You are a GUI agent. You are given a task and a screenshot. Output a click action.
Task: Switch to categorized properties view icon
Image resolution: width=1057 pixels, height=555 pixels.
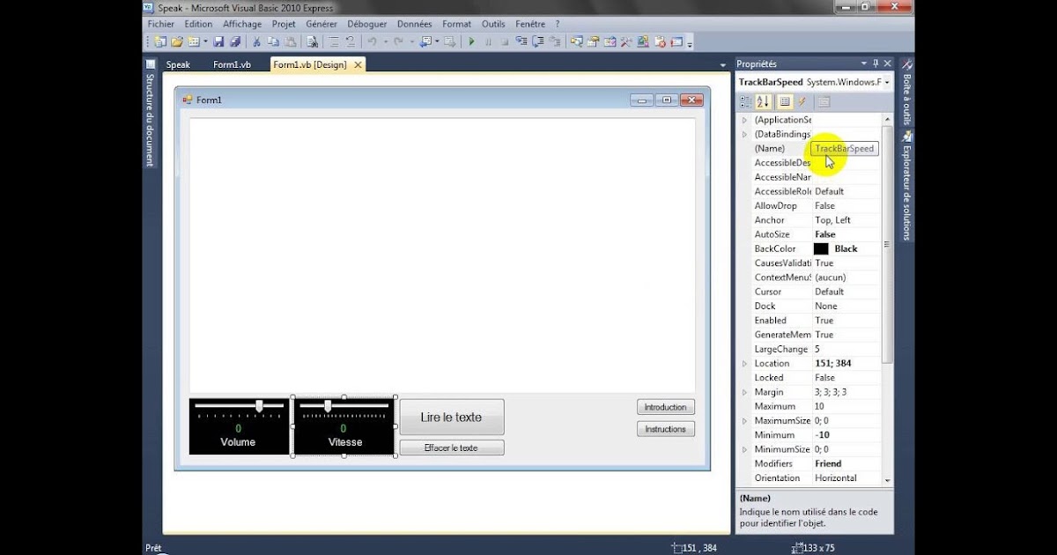click(x=746, y=101)
